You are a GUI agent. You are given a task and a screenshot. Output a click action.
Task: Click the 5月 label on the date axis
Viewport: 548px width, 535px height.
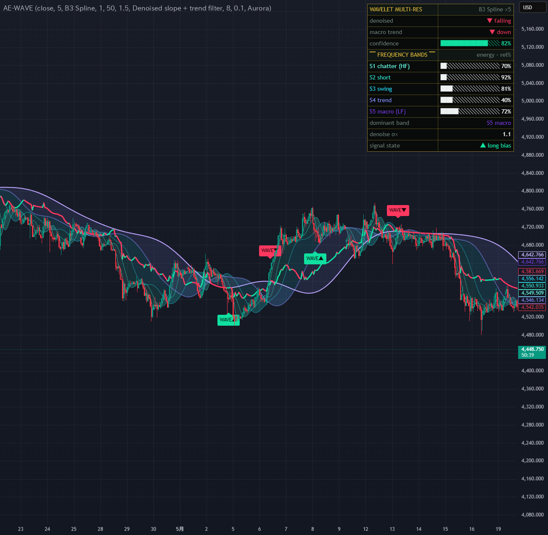(x=180, y=529)
